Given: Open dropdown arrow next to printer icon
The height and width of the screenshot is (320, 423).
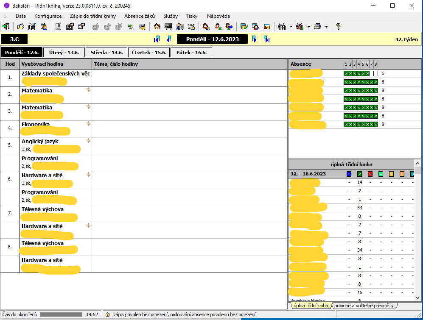Looking at the screenshot, I should (x=326, y=27).
